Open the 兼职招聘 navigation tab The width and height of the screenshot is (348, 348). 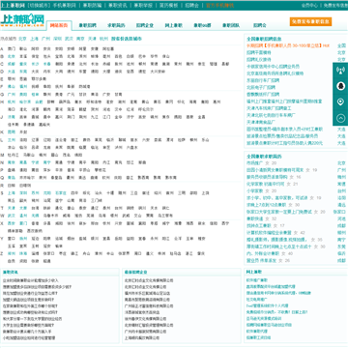pos(87,25)
